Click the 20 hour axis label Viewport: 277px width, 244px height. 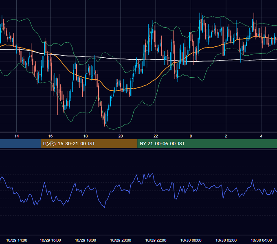click(121, 136)
